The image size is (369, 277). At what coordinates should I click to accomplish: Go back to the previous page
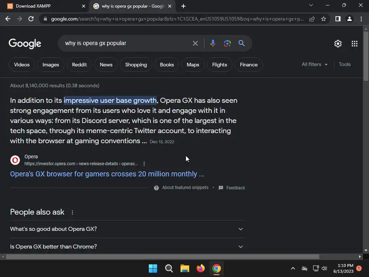[x=8, y=19]
